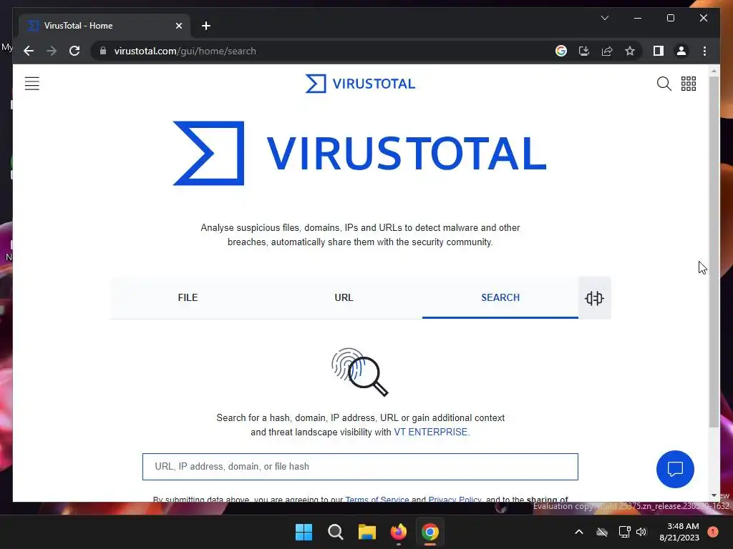Reload the page with the refresh icon
The width and height of the screenshot is (733, 549).
point(74,51)
